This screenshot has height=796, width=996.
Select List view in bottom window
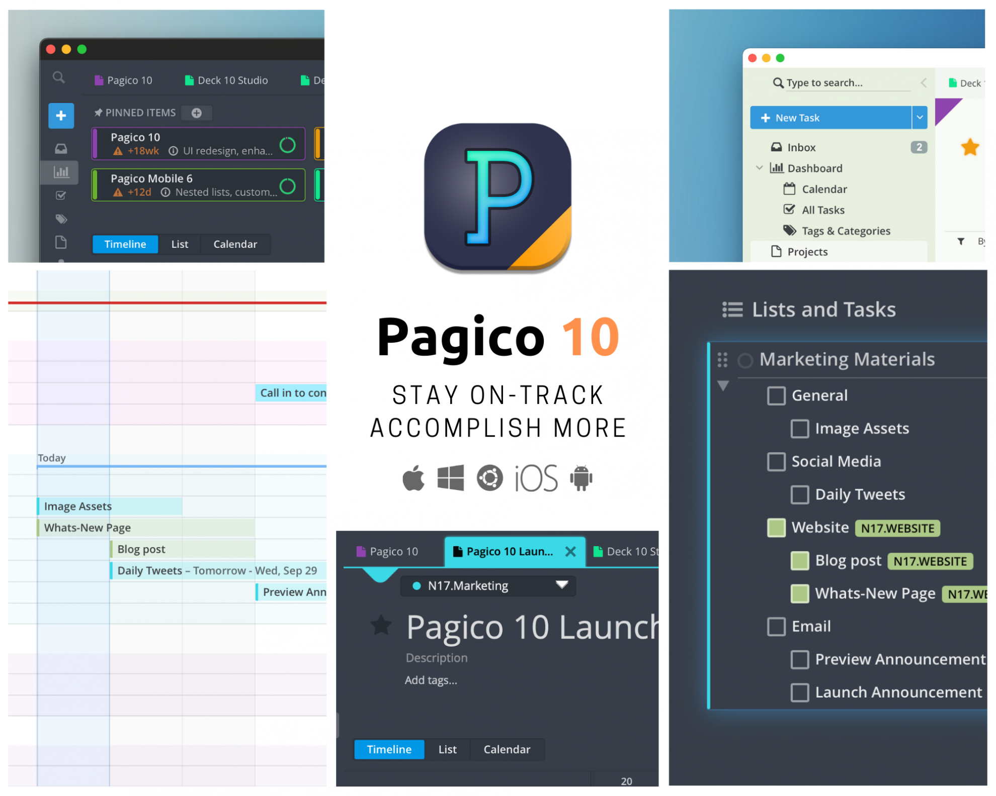click(447, 749)
